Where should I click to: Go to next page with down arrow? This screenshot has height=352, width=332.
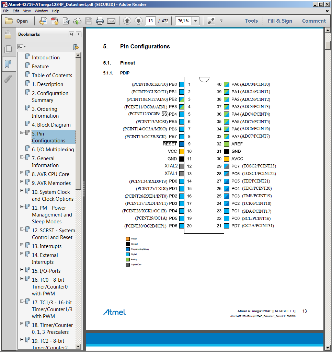pyautogui.click(x=139, y=21)
